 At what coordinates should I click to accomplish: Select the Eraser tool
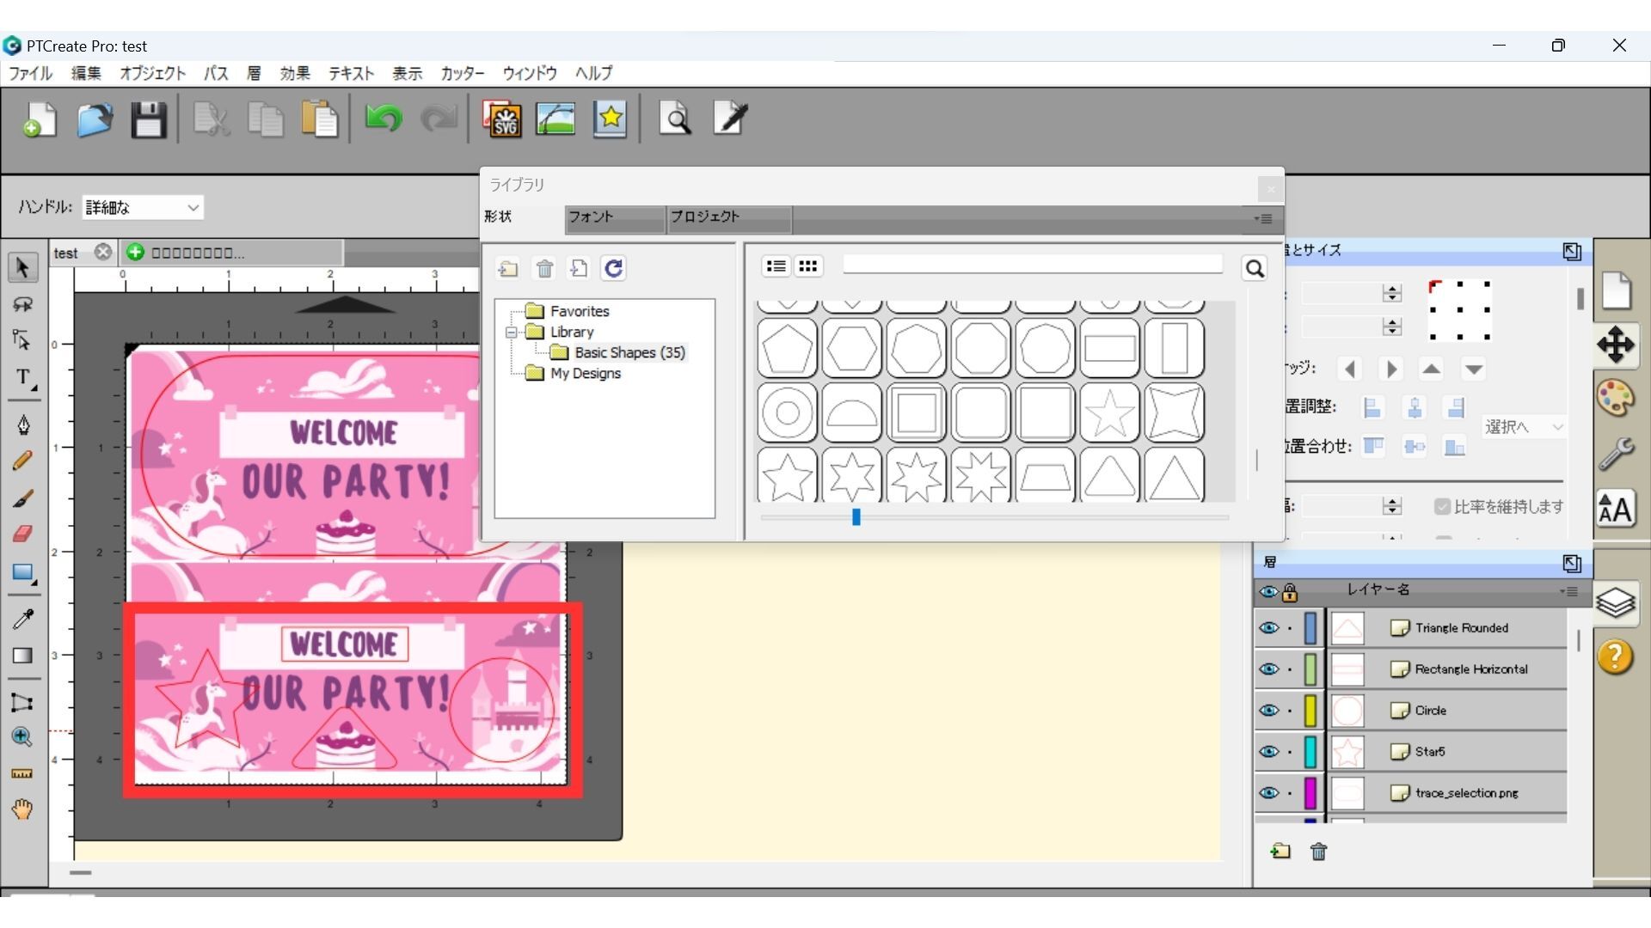(22, 534)
